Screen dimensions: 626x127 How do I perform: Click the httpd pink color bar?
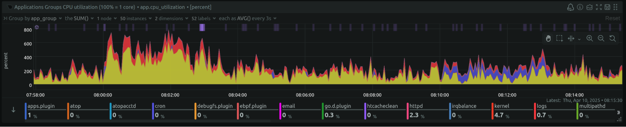(407, 111)
